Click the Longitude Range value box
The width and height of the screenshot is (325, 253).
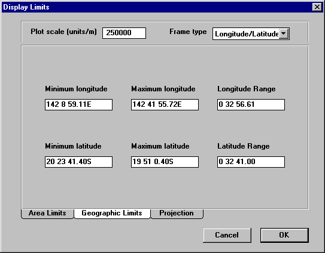251,104
